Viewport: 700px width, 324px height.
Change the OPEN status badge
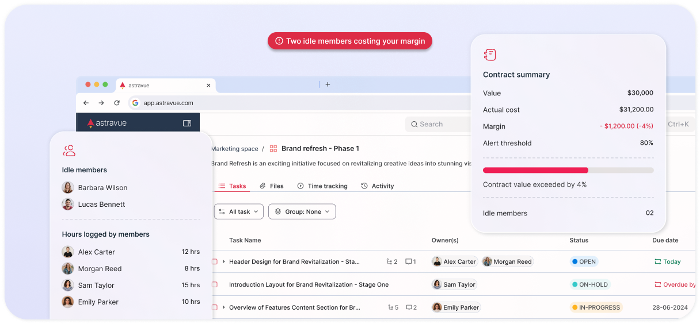[x=584, y=261]
